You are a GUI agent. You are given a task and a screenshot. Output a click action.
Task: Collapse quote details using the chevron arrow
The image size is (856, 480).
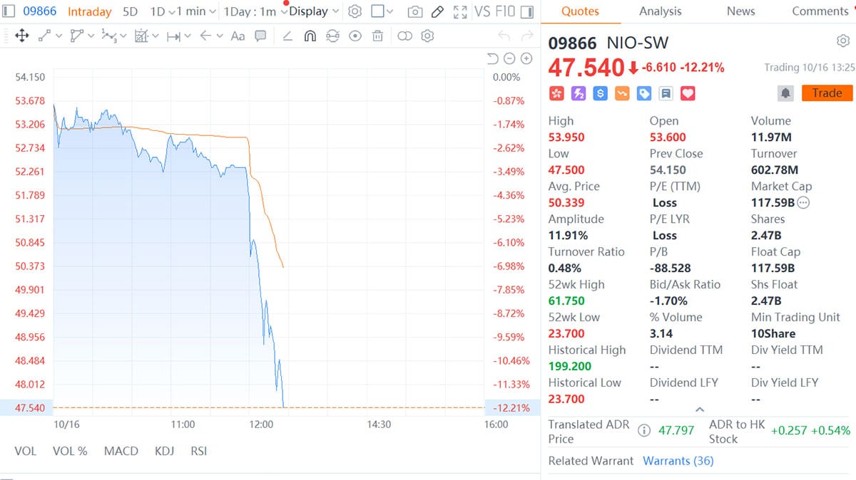[700, 409]
